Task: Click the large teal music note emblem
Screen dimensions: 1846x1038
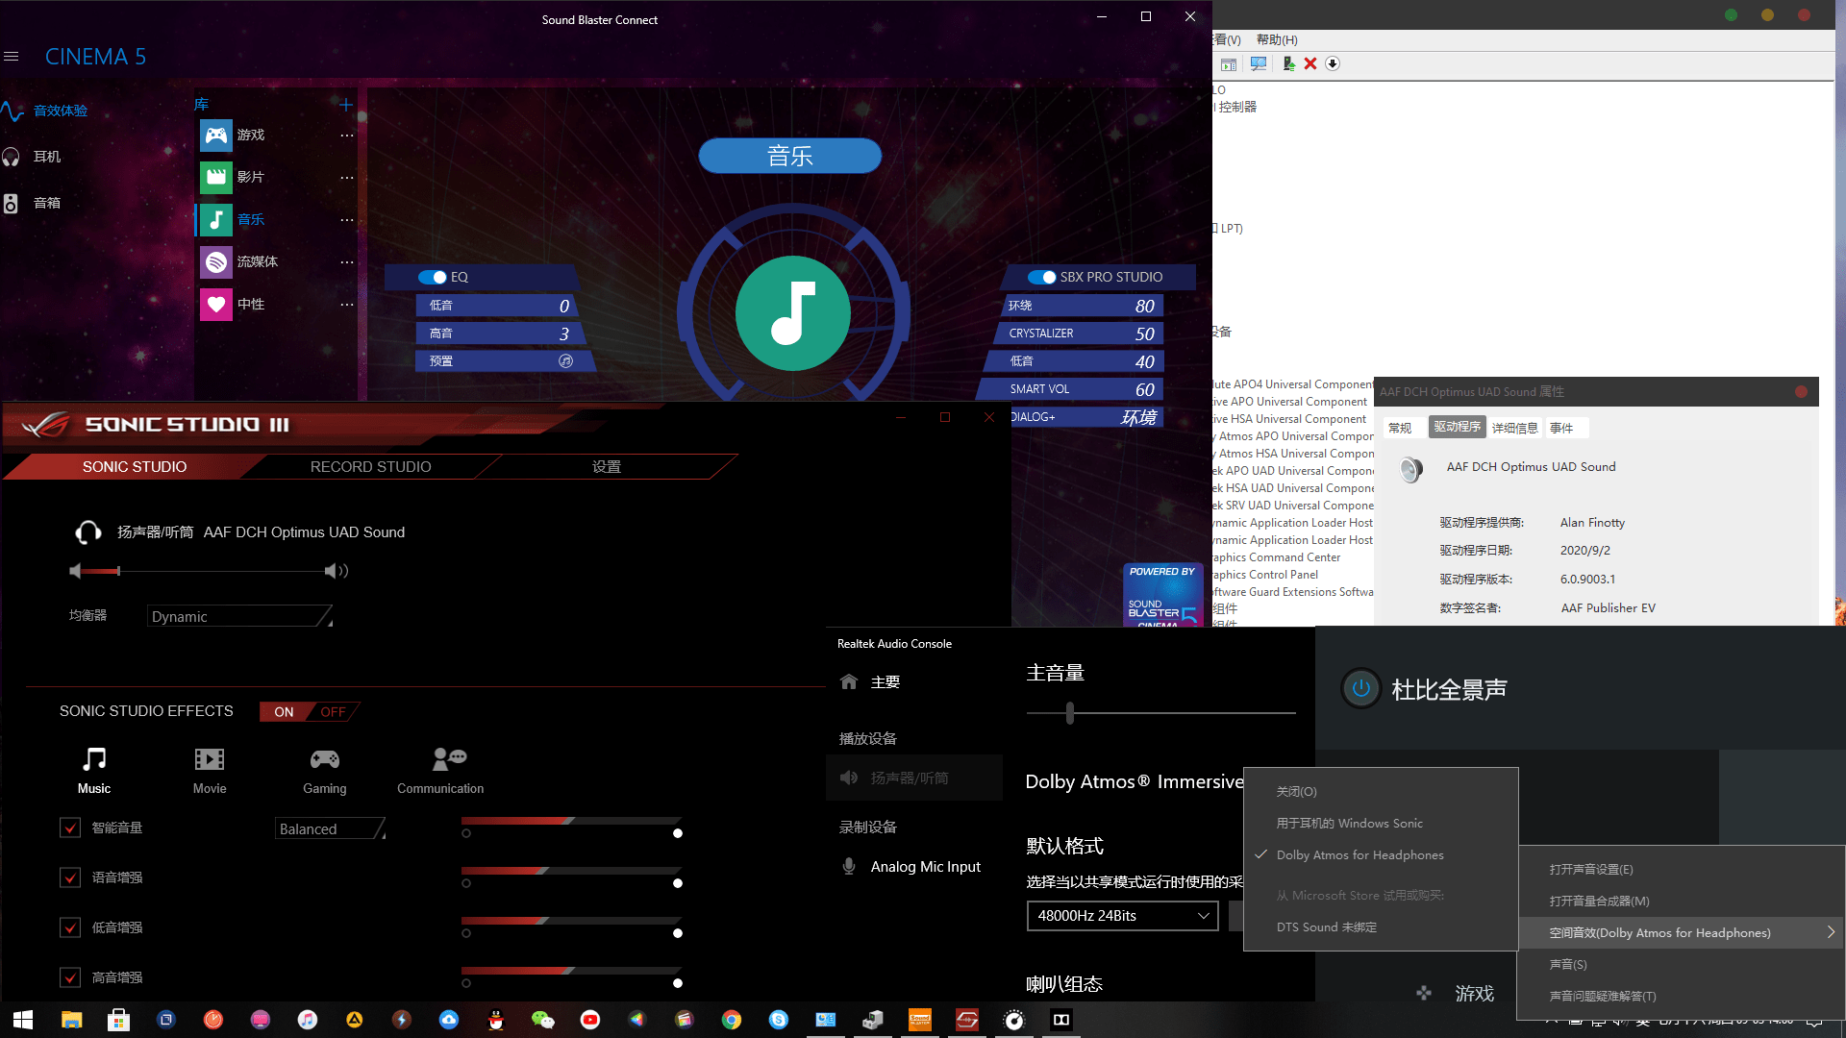Action: (x=793, y=313)
